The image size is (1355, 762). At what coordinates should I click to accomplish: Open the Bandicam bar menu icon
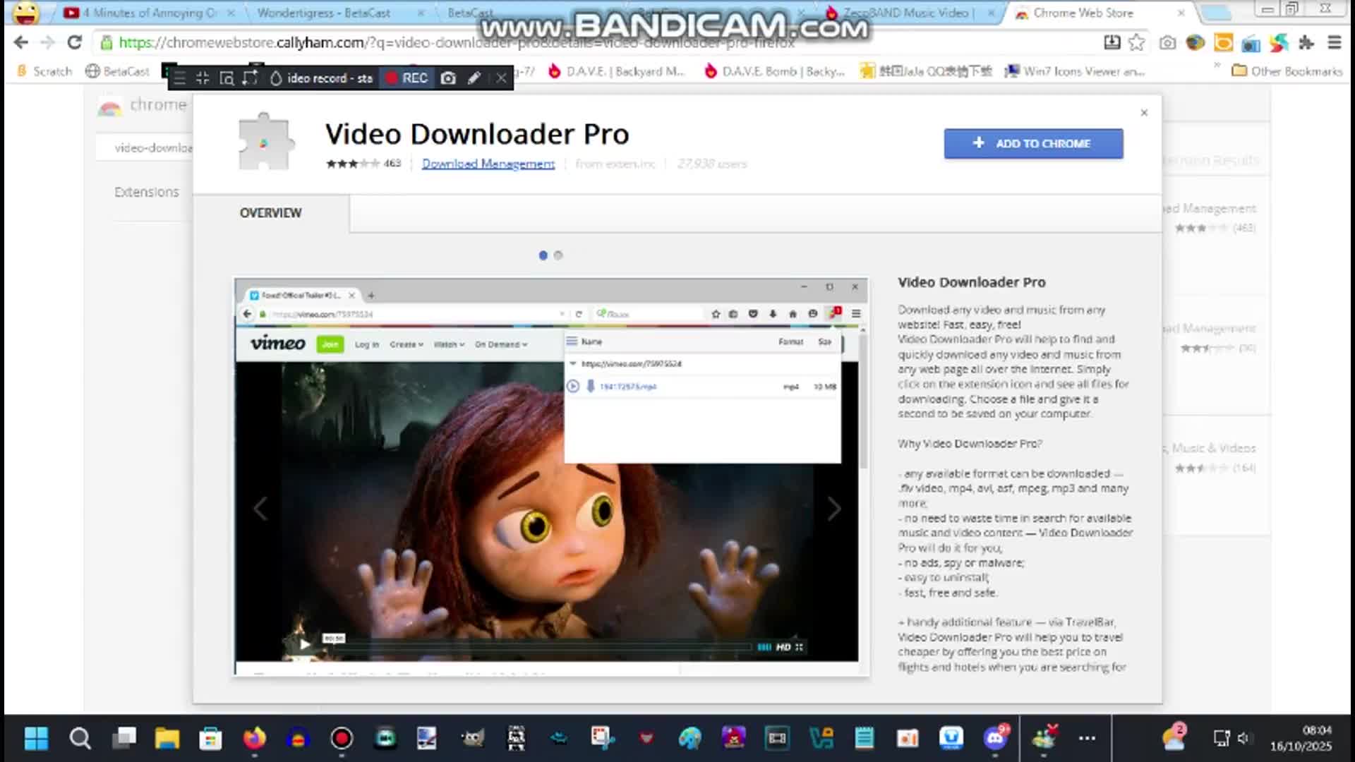179,78
